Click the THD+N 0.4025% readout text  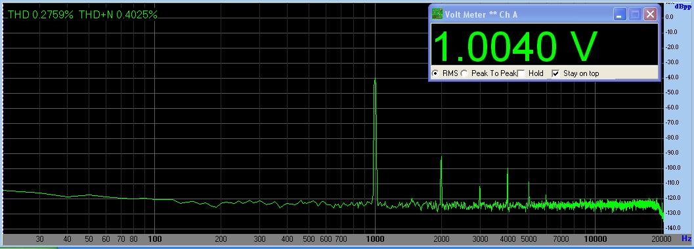tap(118, 14)
